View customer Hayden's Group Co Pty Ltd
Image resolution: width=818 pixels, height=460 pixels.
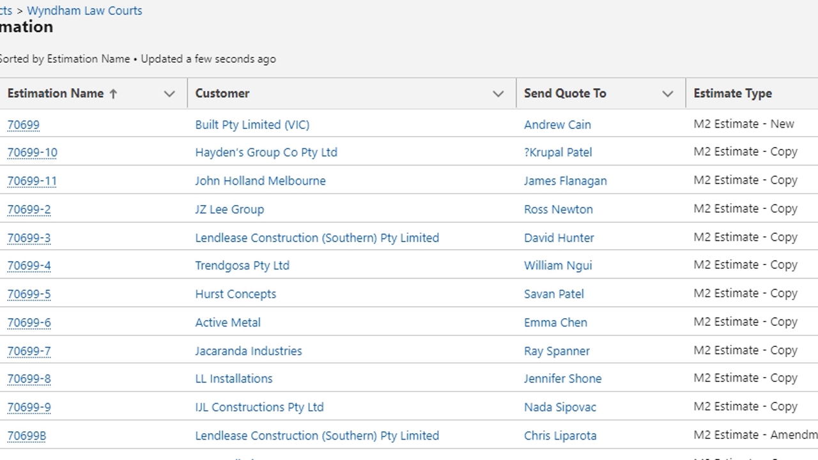pyautogui.click(x=266, y=153)
